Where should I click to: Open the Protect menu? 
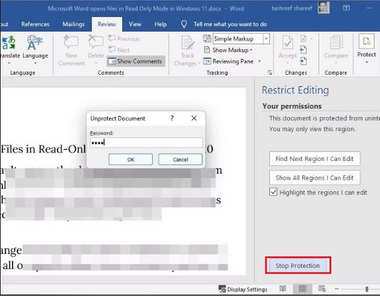367,49
